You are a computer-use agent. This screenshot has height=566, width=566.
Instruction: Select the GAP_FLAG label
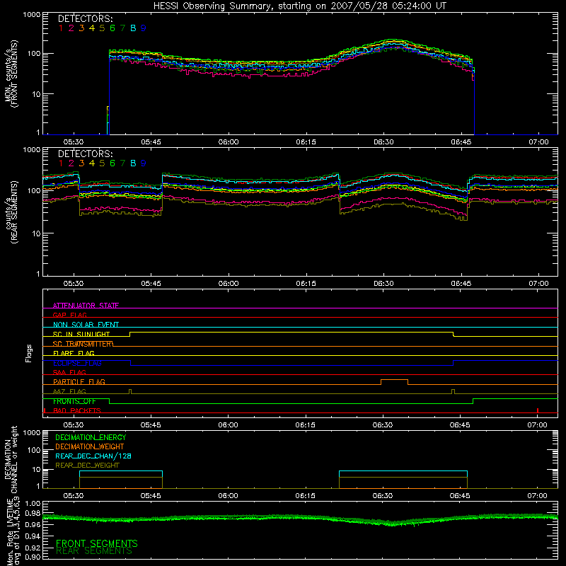pyautogui.click(x=69, y=315)
